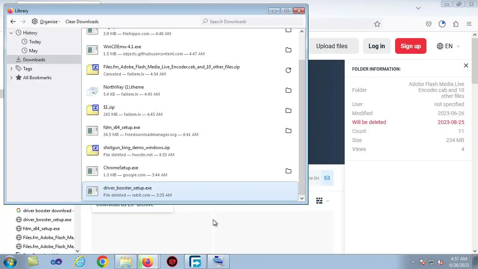
Task: Select the driver_booster_setup.exe download row
Action: (x=190, y=191)
